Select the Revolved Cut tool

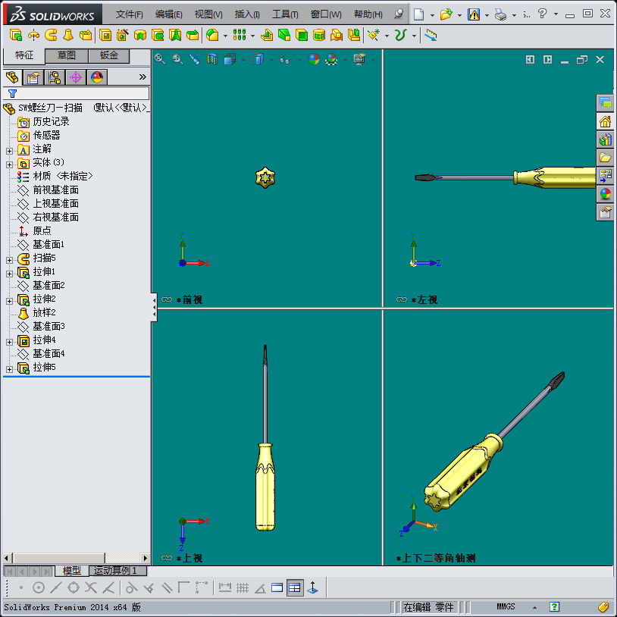[140, 36]
